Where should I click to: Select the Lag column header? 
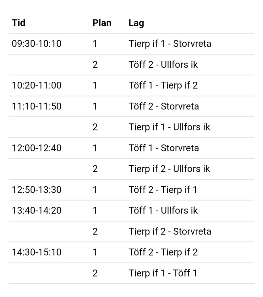136,23
